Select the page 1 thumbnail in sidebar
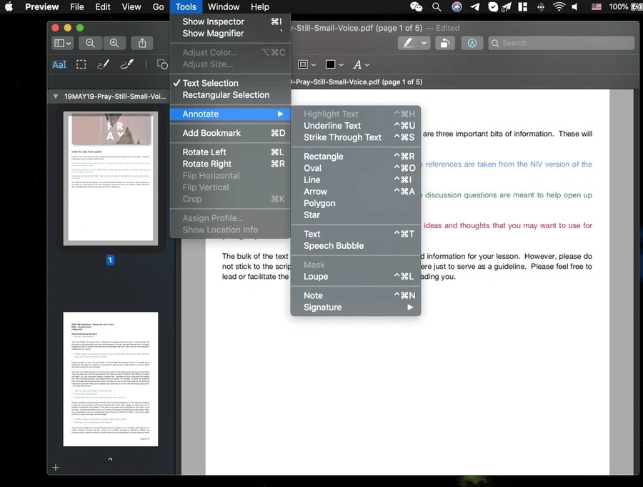 coord(110,179)
